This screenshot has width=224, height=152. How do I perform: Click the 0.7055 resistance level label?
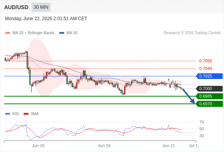[205, 61]
